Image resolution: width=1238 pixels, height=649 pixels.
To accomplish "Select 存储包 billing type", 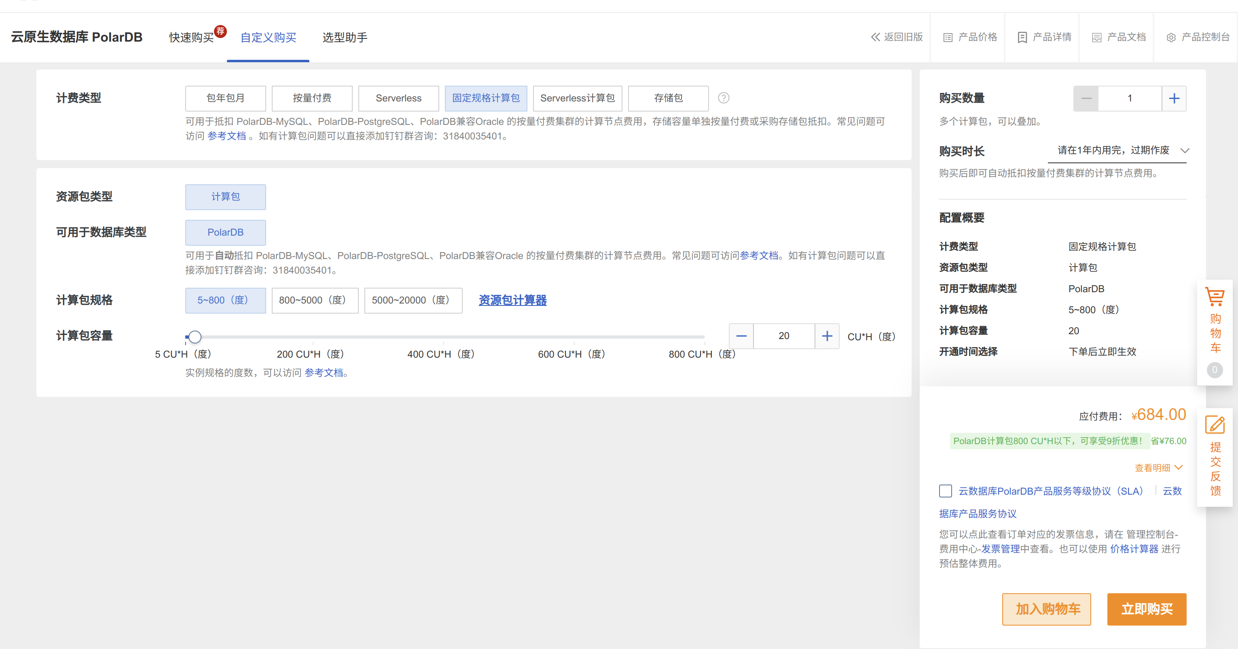I will [x=669, y=98].
